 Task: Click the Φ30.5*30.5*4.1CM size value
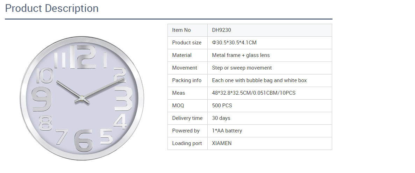coord(234,43)
